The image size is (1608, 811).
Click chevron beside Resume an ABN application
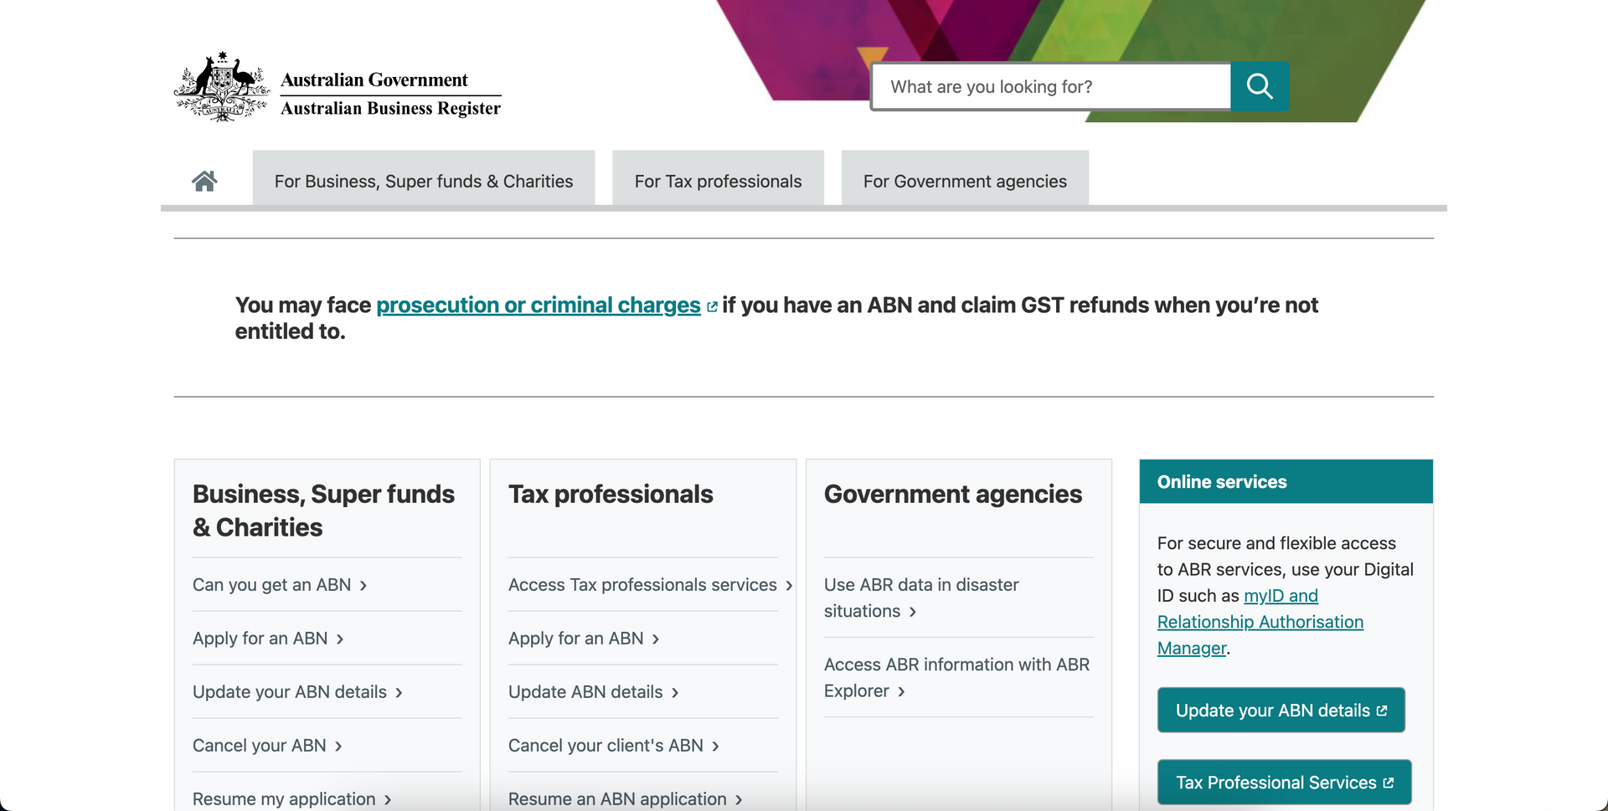point(739,800)
